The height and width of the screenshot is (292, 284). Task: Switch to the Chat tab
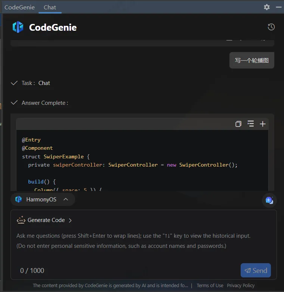50,7
